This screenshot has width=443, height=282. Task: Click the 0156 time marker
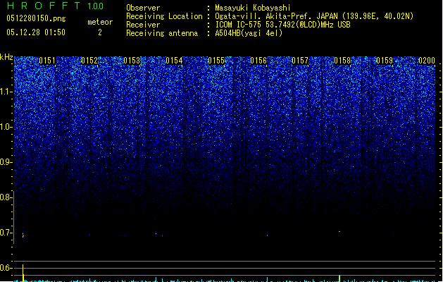(x=258, y=61)
